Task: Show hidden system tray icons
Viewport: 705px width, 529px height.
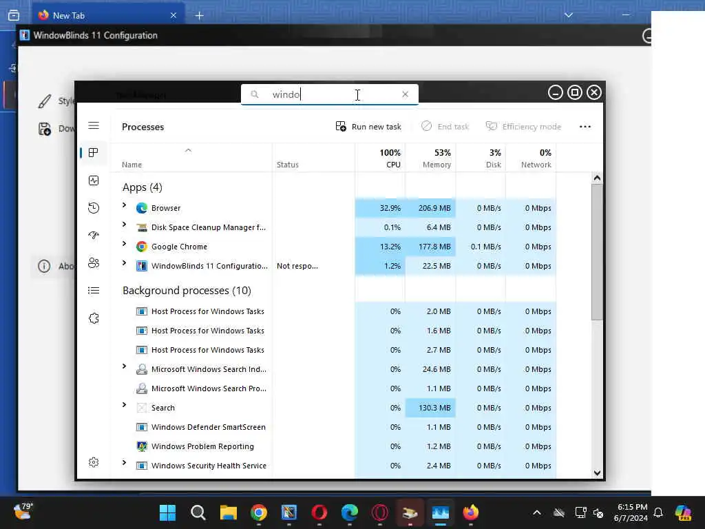Action: [537, 512]
